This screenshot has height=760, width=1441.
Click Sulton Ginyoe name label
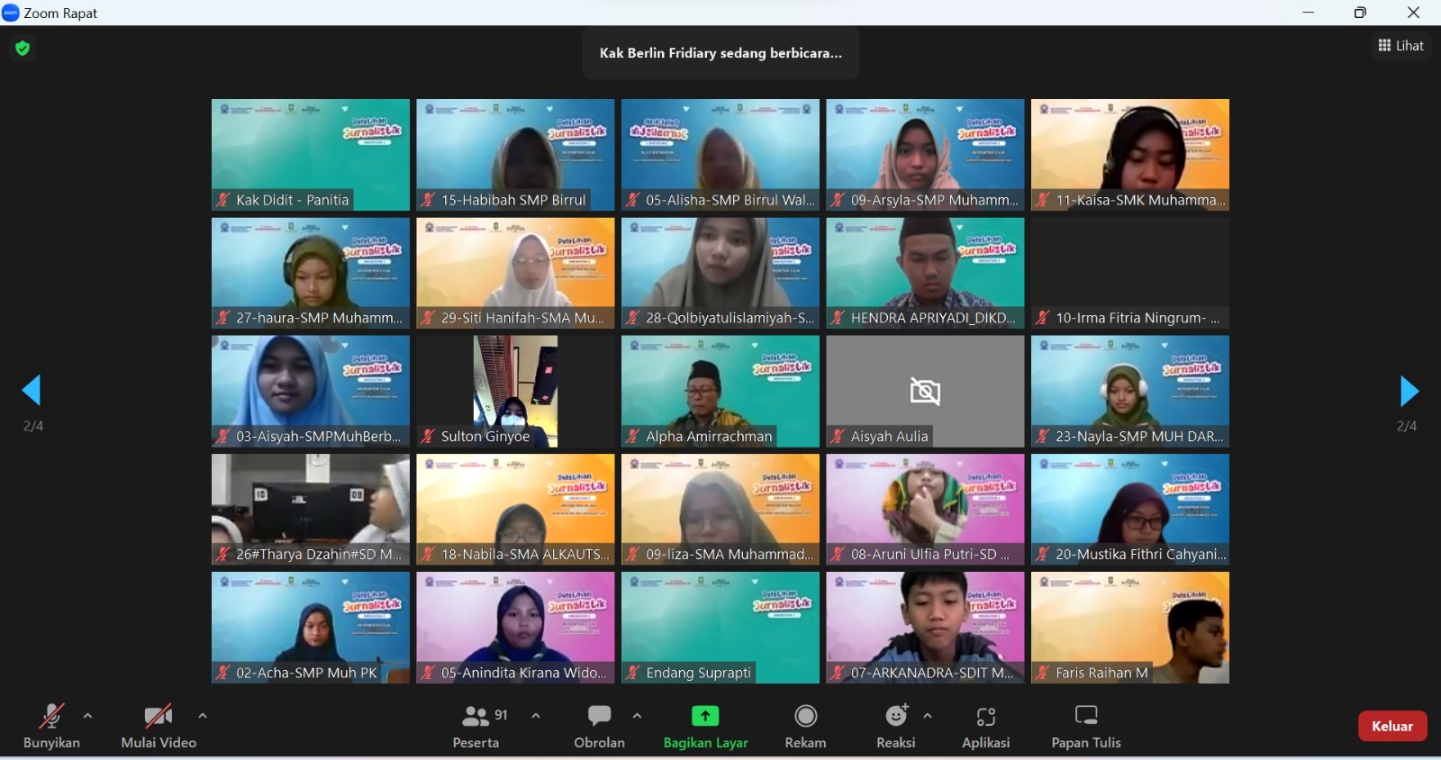[485, 437]
